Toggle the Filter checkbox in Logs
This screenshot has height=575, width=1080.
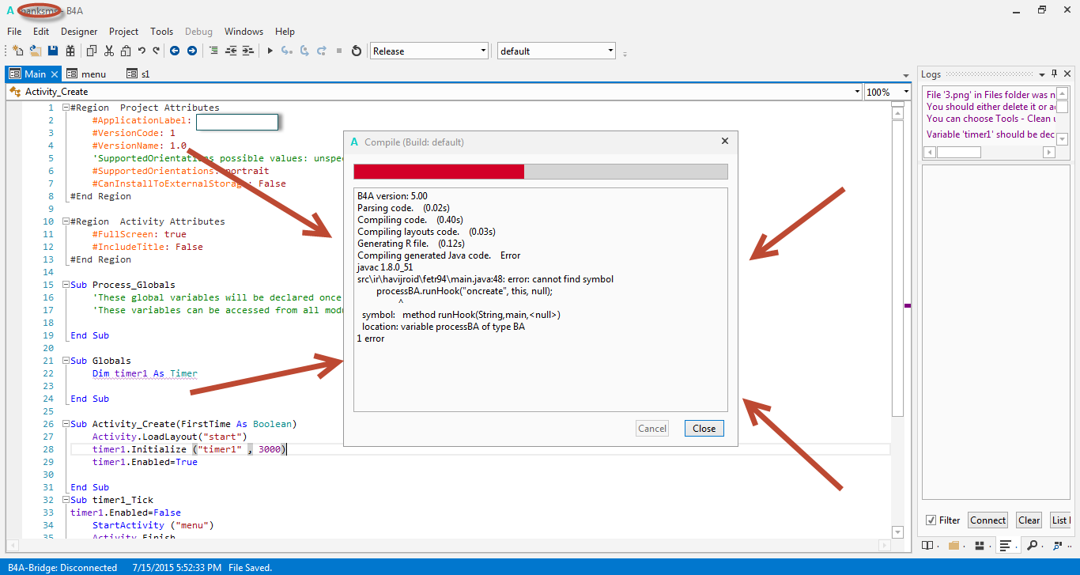tap(931, 520)
